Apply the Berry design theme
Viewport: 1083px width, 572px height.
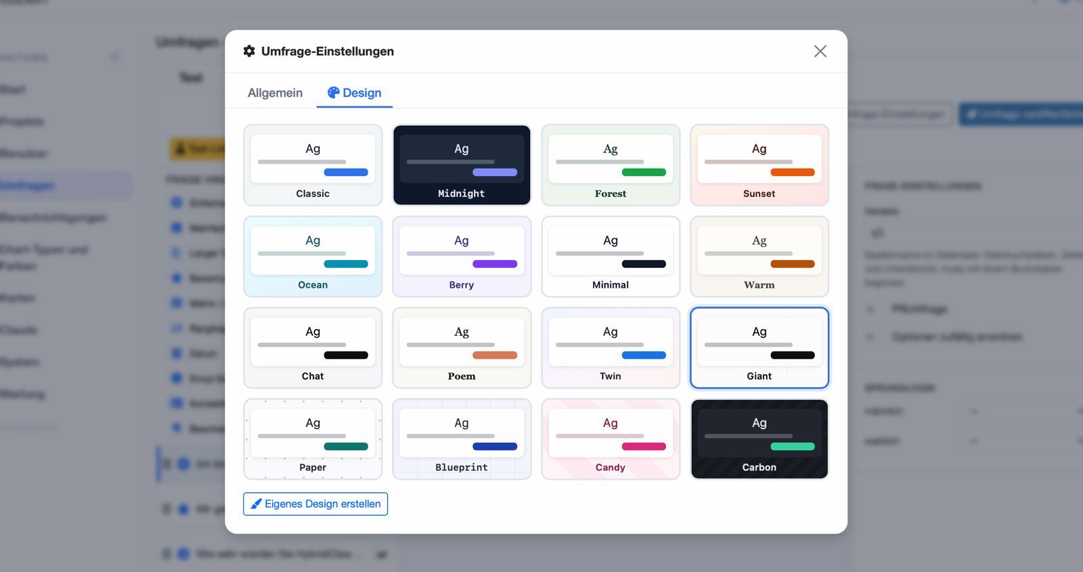462,257
